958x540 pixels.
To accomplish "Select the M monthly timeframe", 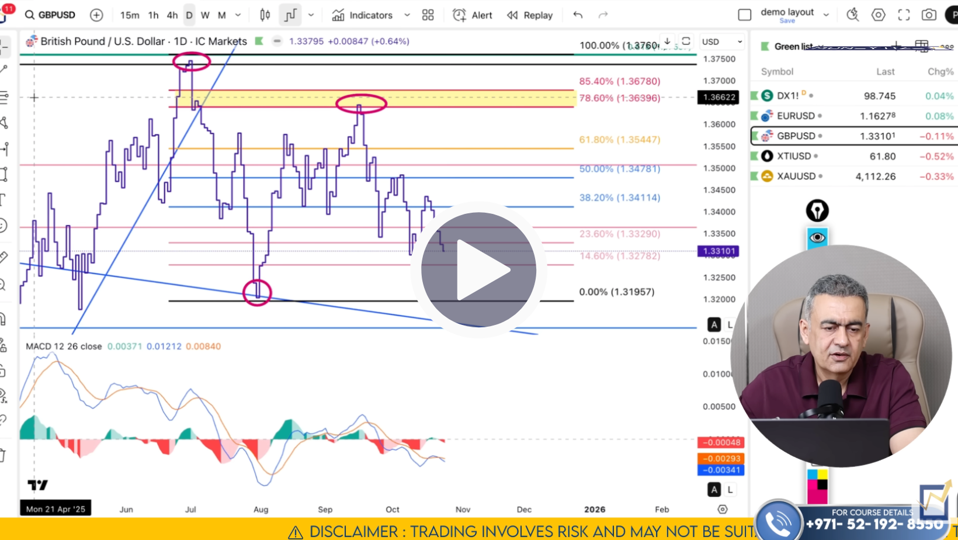I will [x=222, y=15].
